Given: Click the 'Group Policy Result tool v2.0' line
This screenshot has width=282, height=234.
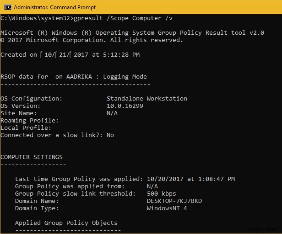Looking at the screenshot, I should click(x=132, y=33).
